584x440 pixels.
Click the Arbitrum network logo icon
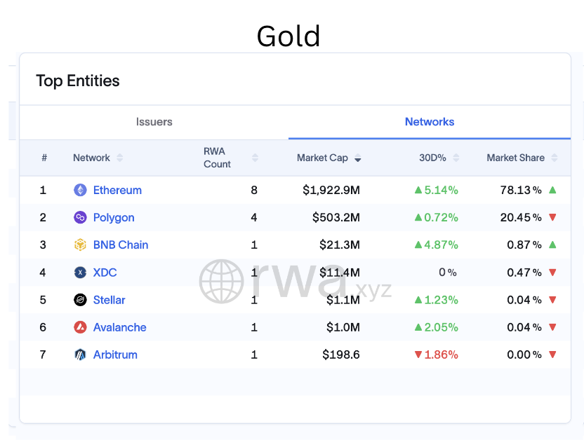tap(80, 355)
